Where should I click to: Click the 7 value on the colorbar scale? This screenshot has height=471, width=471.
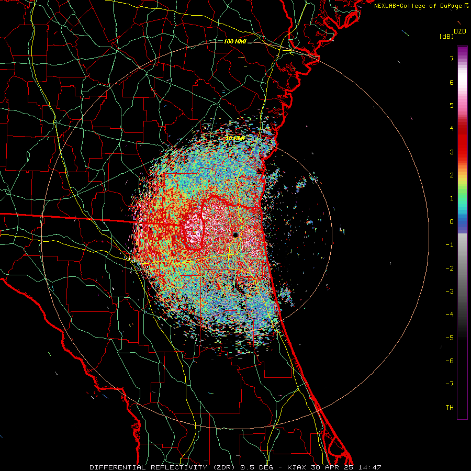point(452,59)
